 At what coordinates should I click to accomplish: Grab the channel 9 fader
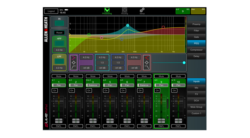161,121
